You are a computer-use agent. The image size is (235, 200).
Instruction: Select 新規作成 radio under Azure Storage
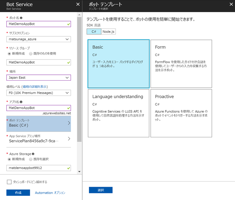[9, 159]
